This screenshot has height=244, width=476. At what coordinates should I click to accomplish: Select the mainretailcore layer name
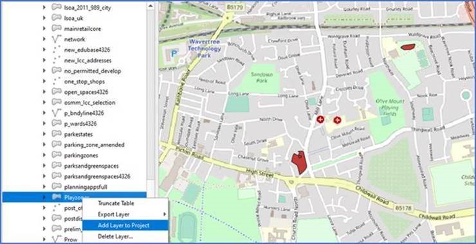coord(82,29)
